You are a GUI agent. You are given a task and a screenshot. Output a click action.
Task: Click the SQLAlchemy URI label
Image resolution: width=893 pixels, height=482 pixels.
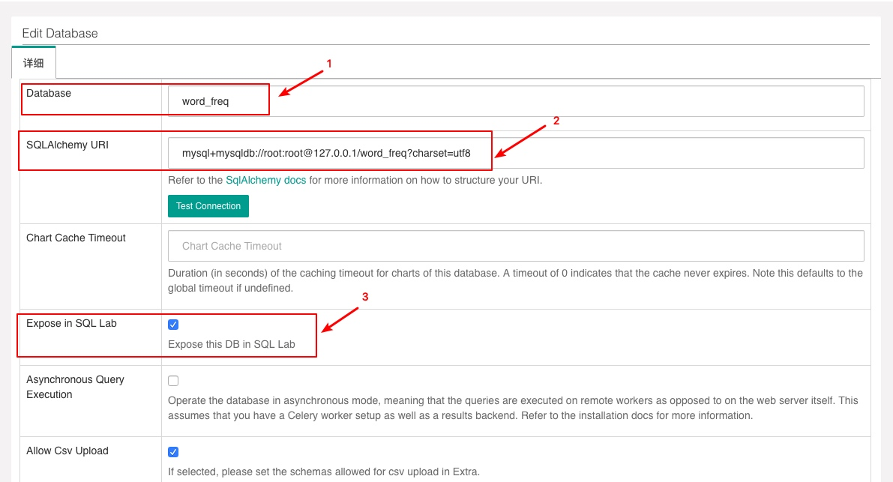[x=67, y=145]
